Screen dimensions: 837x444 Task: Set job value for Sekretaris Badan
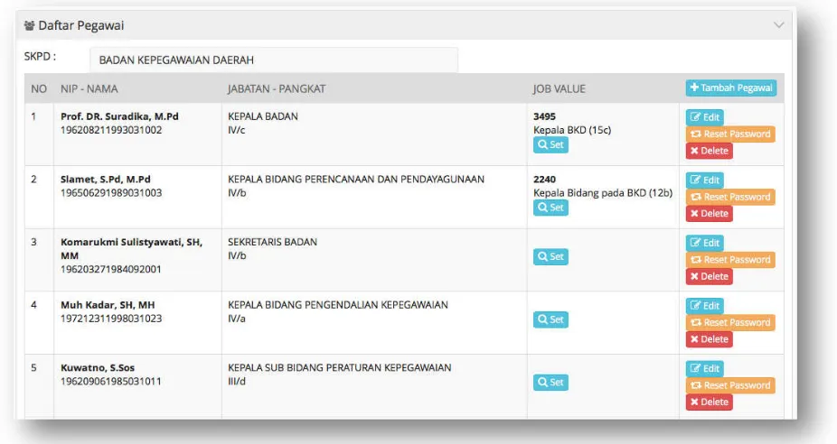550,257
